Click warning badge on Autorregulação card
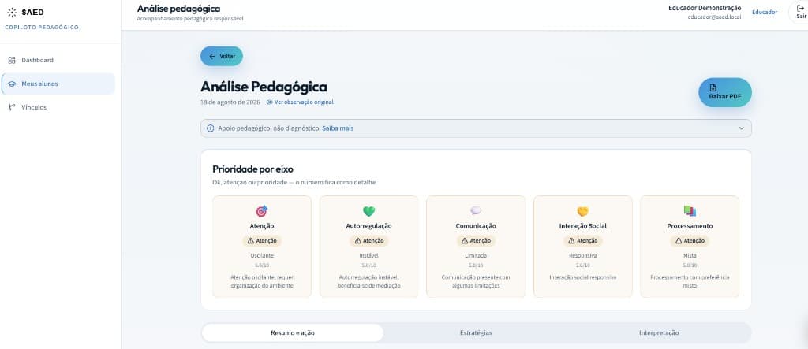The width and height of the screenshot is (808, 349). pyautogui.click(x=369, y=240)
